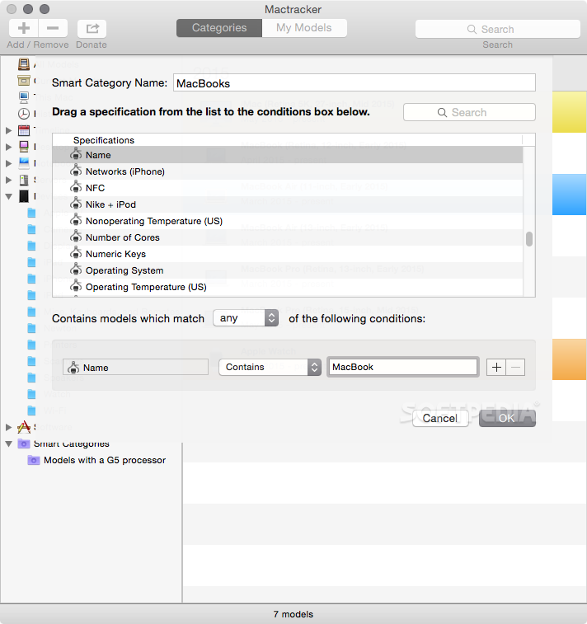Select the Servers sidebar icon
This screenshot has width=587, height=624.
point(24,180)
